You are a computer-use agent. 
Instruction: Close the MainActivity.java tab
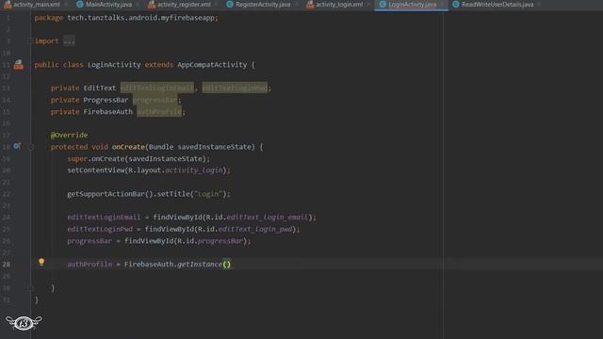click(138, 4)
